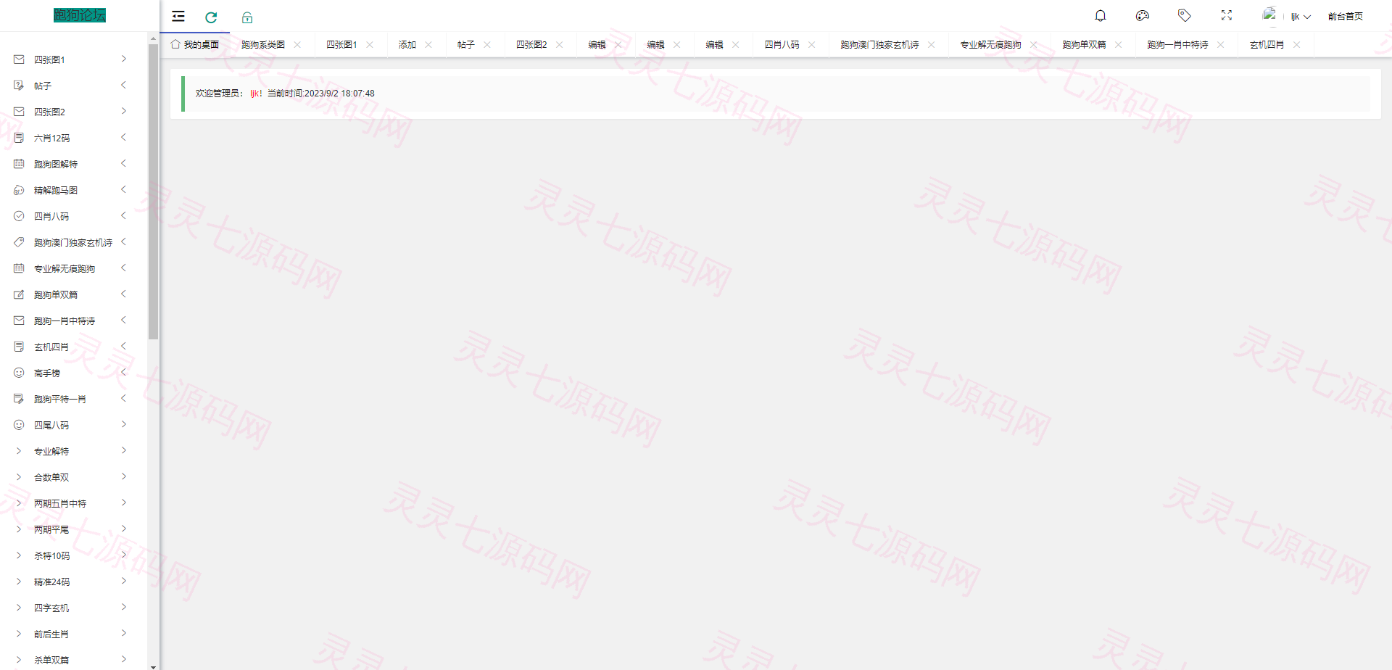The height and width of the screenshot is (670, 1392).
Task: Click the tag icon in header
Action: click(x=1185, y=16)
